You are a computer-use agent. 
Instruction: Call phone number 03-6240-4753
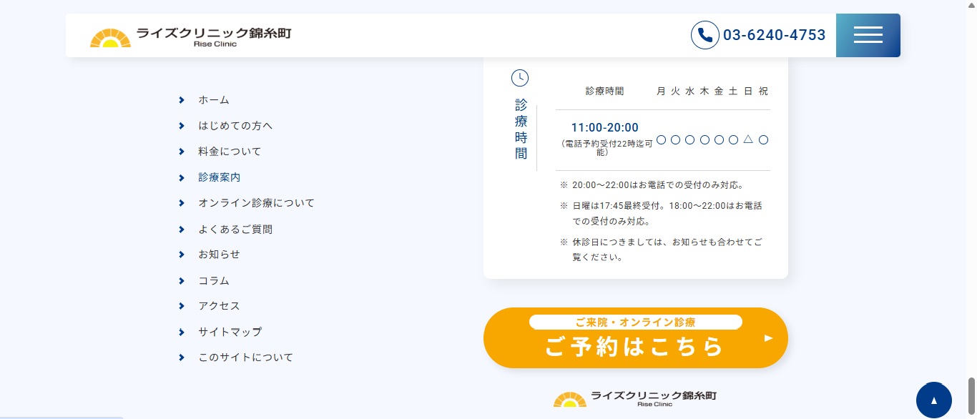(774, 35)
